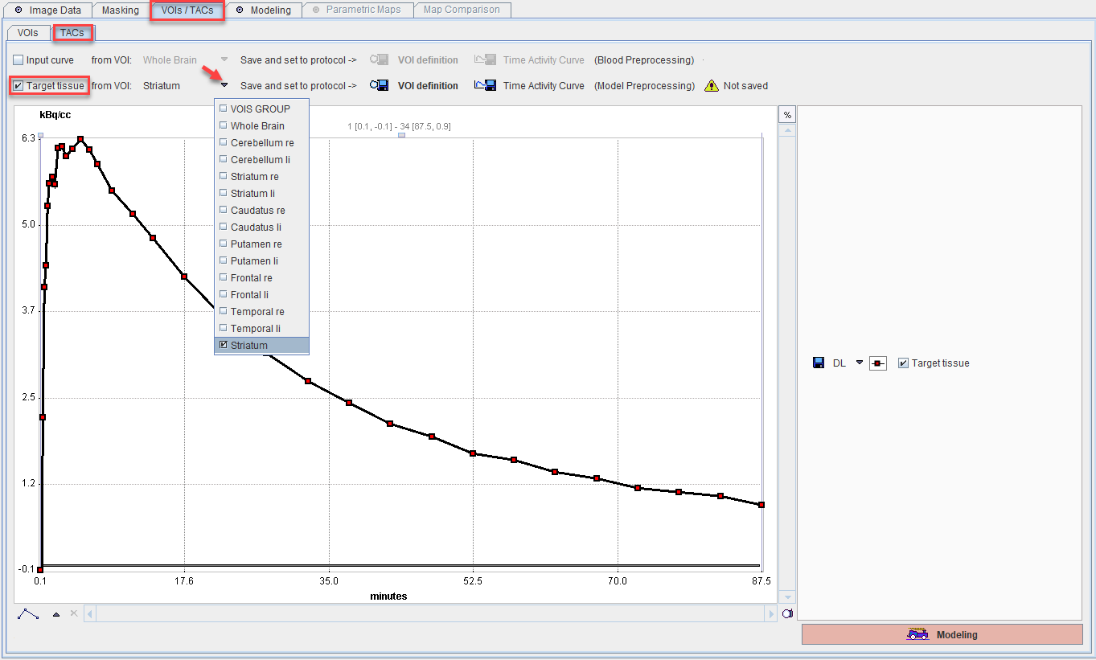Click the 'Not saved' status text
Screen dimensions: 1096x660
745,86
